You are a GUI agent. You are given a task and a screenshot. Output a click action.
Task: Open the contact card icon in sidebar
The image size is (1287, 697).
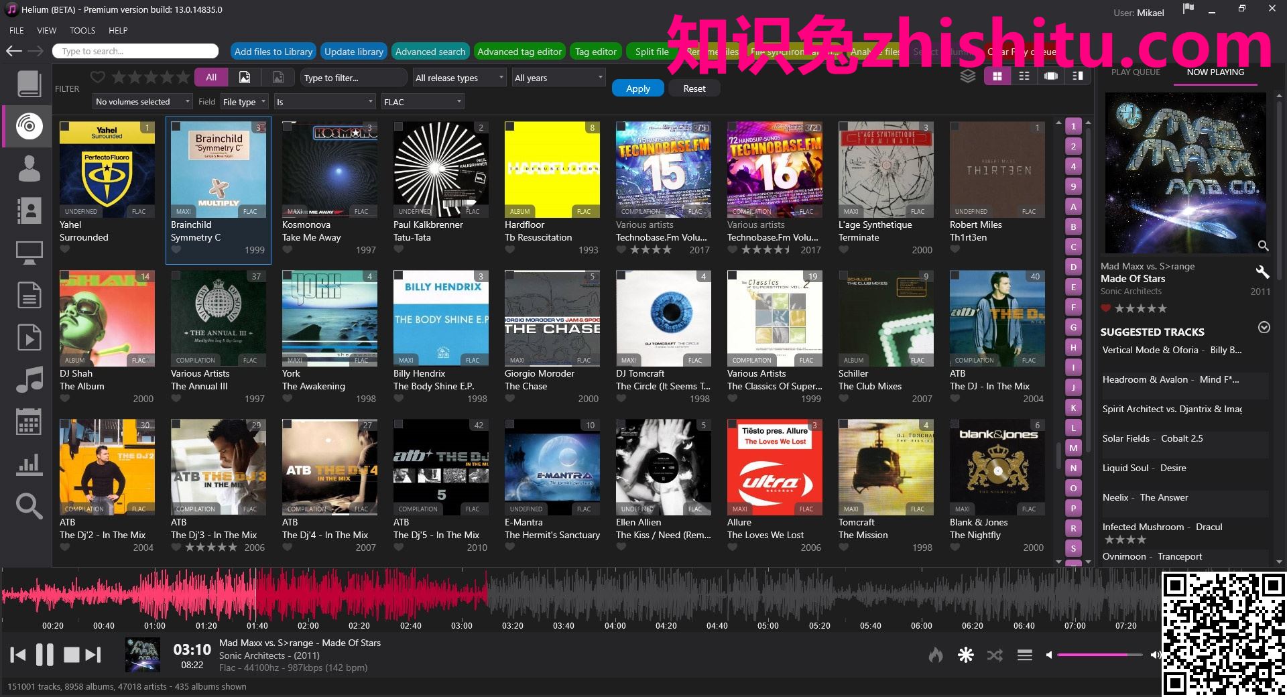(x=29, y=210)
